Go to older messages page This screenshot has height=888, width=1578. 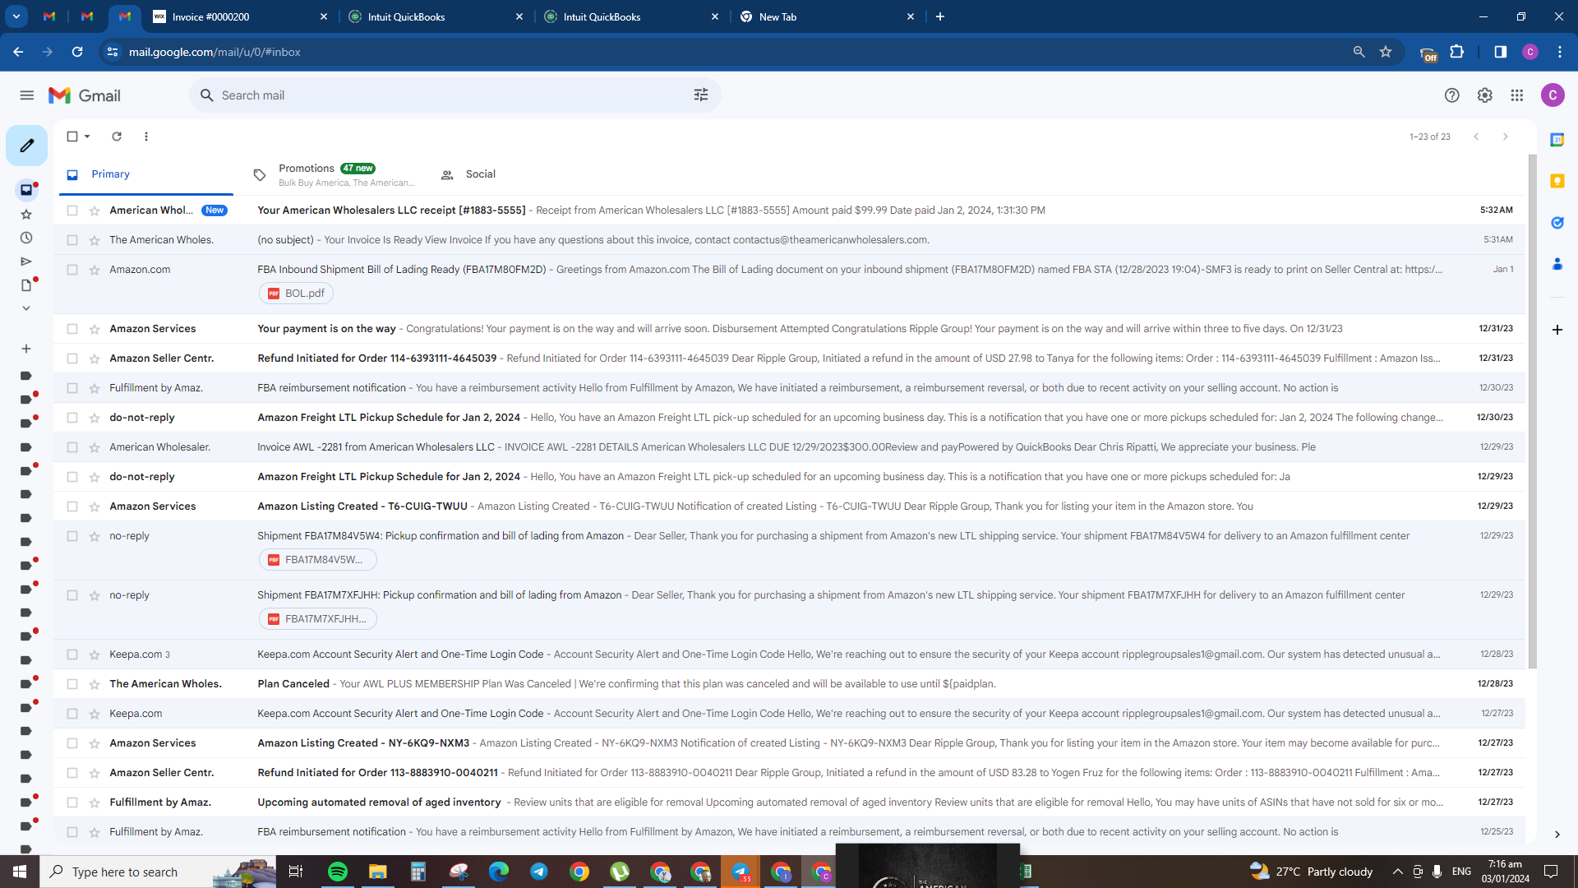[1506, 136]
